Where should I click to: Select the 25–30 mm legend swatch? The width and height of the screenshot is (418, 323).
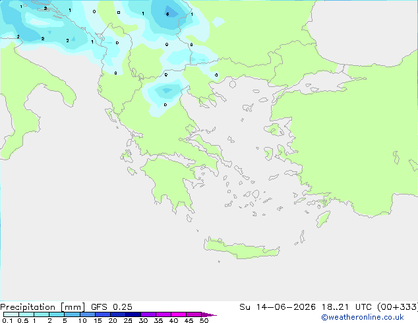click(x=133, y=314)
